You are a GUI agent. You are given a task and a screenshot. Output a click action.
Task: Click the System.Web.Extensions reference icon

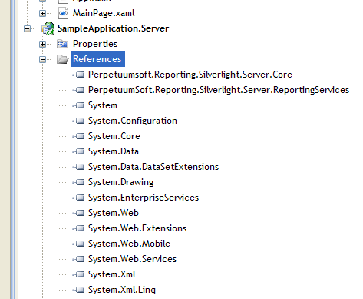point(78,228)
